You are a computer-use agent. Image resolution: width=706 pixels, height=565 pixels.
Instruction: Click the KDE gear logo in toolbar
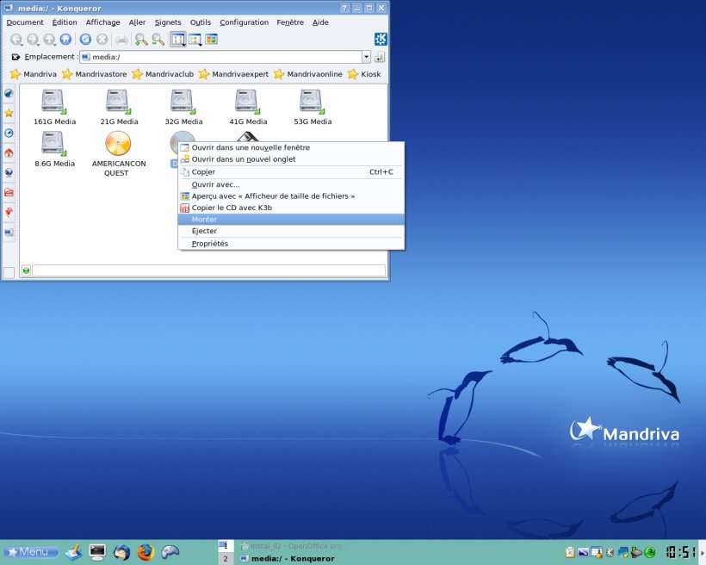coord(381,40)
